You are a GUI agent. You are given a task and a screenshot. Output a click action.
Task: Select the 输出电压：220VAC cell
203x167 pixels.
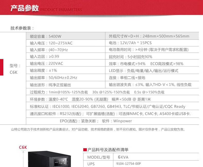click(x=66, y=63)
